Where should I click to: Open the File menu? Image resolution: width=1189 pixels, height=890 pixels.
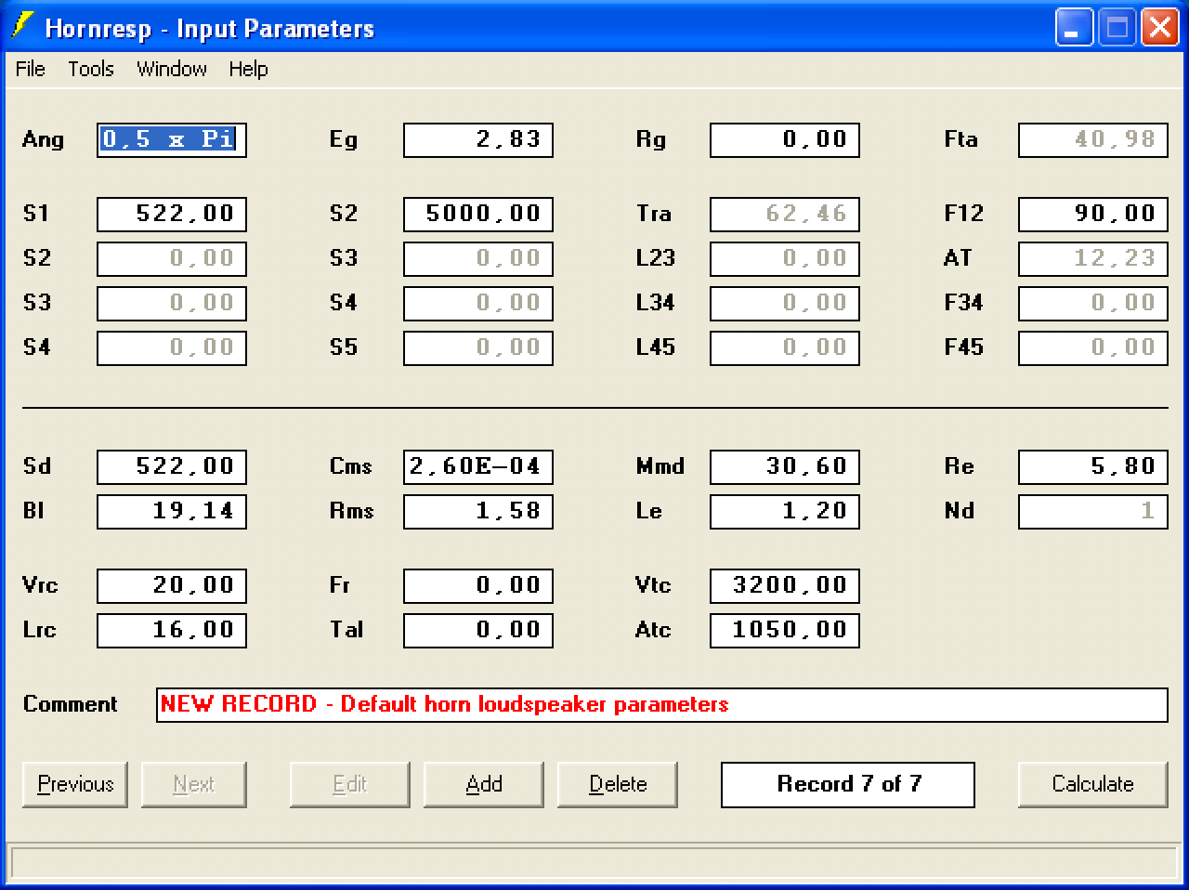pos(30,69)
